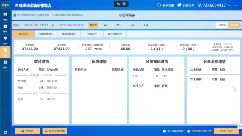
Task: Open the 商品销售概况 tab
Action: 46,34
